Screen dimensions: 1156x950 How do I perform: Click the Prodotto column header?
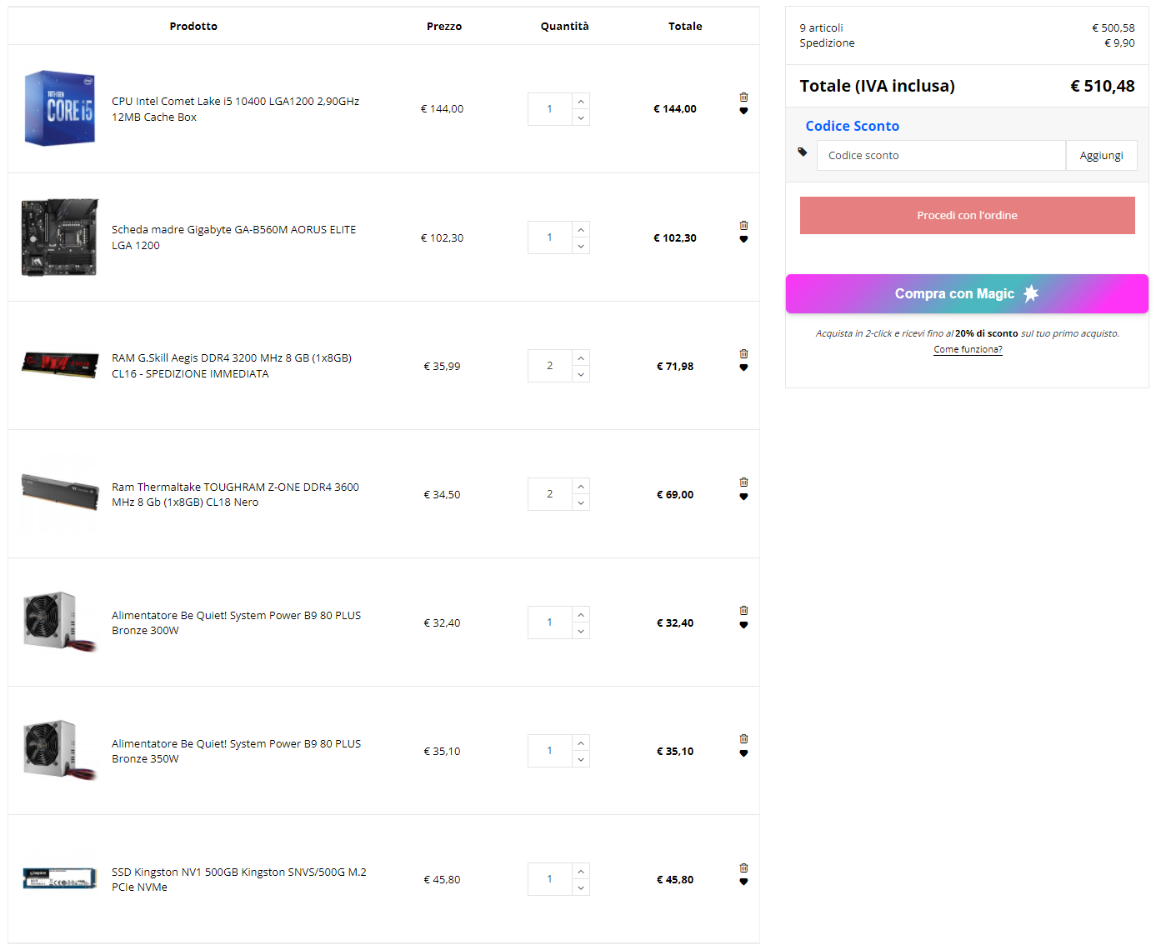click(x=193, y=27)
